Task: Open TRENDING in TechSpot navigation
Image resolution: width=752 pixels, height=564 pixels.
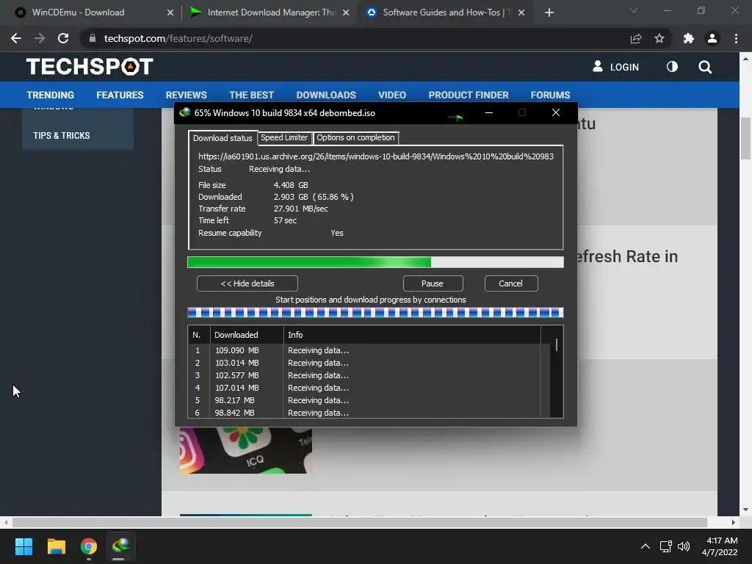Action: click(51, 95)
